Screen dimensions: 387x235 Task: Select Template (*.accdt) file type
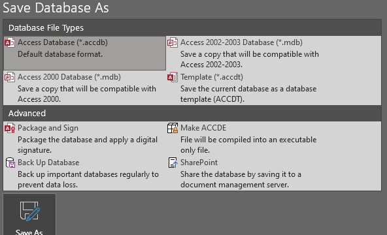[273, 88]
